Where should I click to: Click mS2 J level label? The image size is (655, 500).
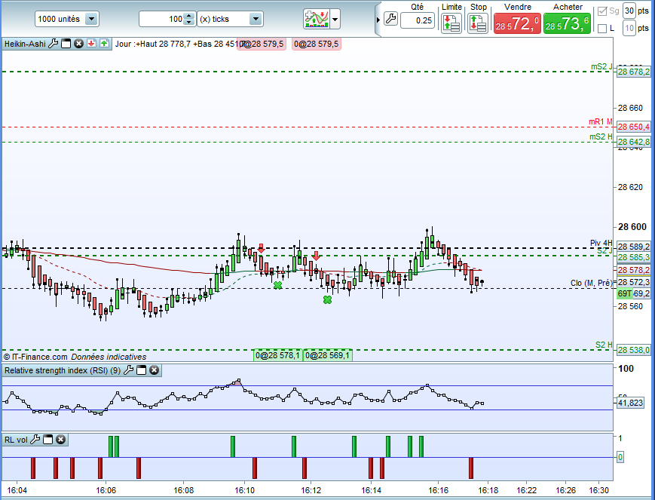point(601,66)
